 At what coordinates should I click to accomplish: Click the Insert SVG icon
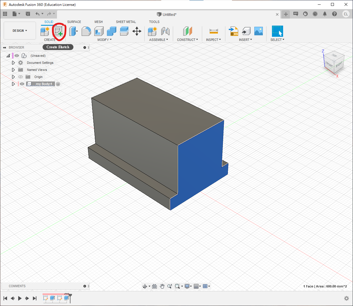(234, 31)
